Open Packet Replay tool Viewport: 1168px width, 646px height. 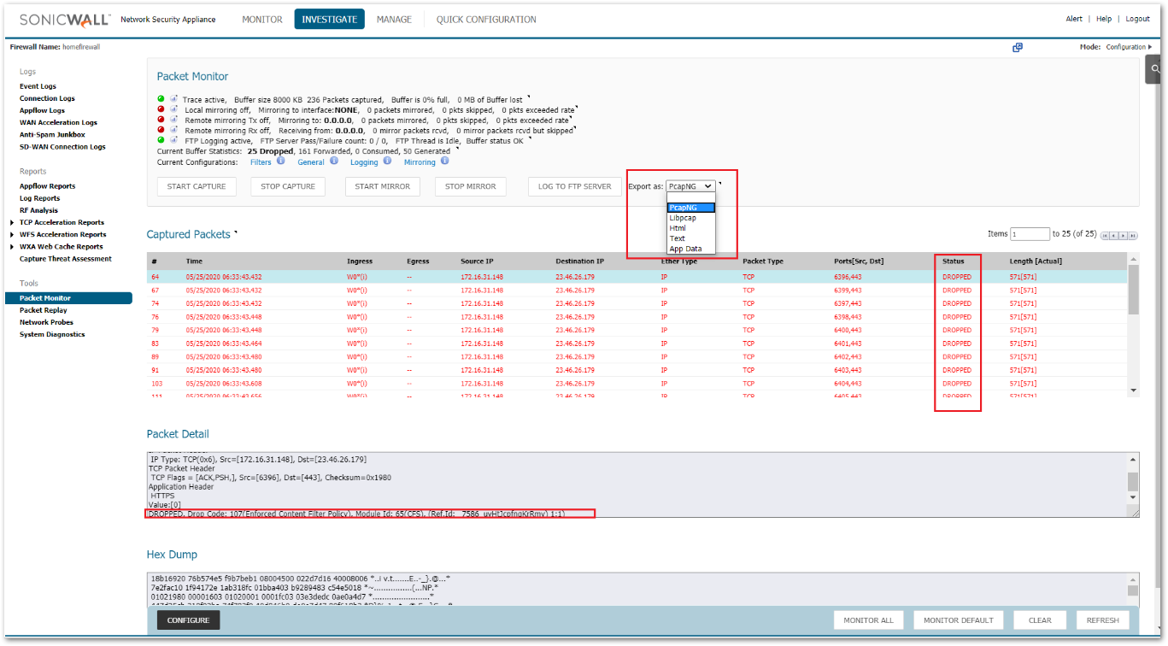[x=44, y=310]
